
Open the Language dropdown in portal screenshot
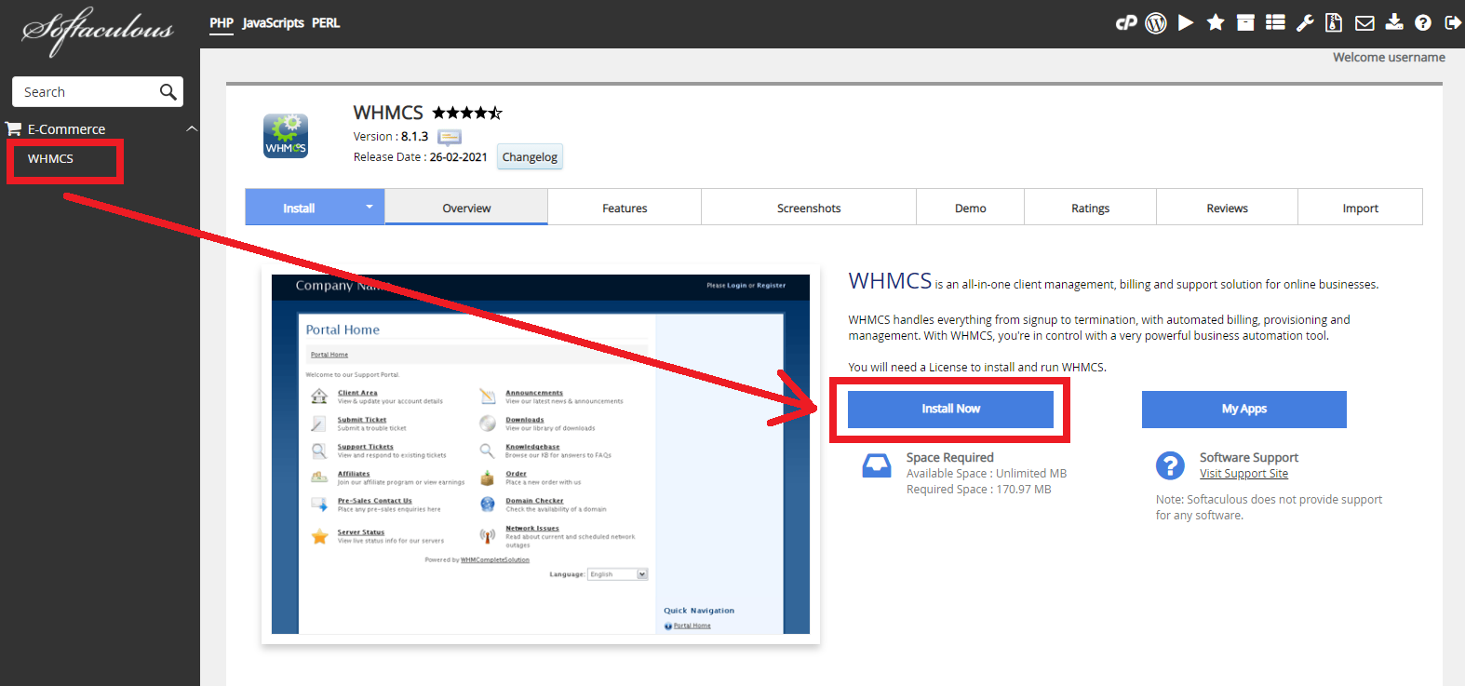[x=618, y=574]
